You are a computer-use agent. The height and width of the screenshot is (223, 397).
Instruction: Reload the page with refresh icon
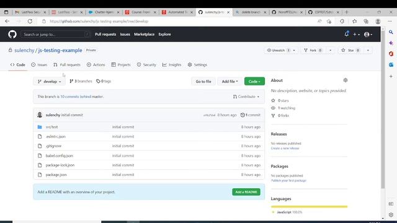[x=30, y=21]
